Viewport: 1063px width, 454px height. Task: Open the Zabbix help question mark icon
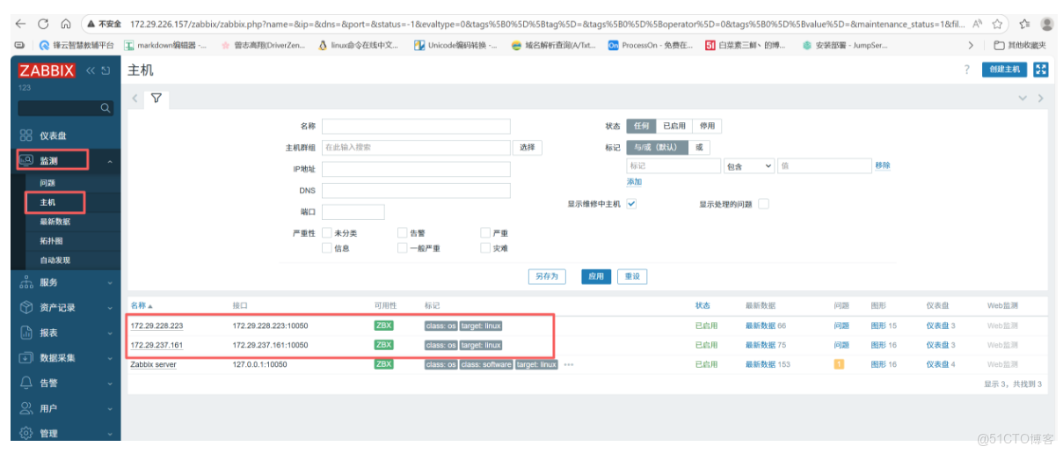(966, 70)
